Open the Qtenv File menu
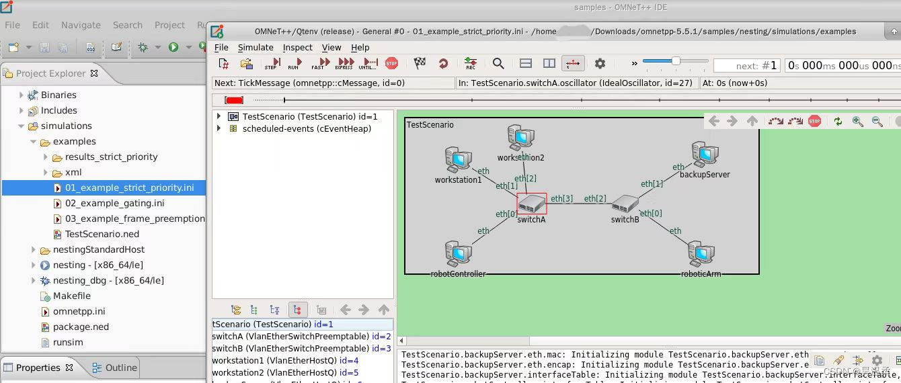The image size is (901, 383). point(221,47)
